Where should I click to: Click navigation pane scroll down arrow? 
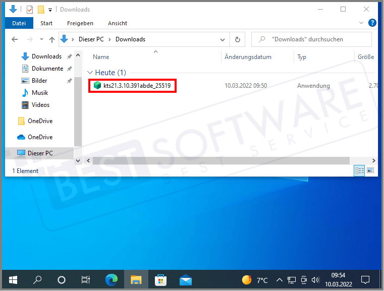(78, 161)
